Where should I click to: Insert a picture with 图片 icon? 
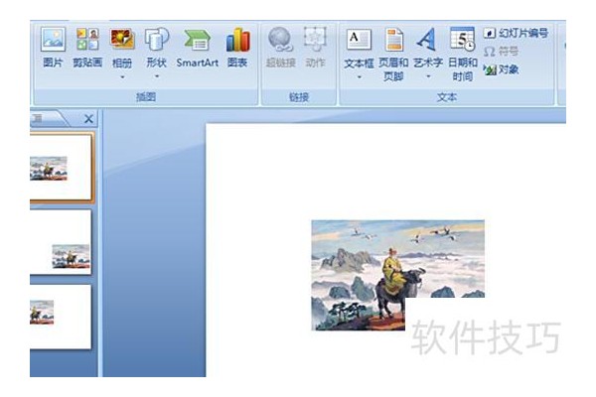[x=53, y=47]
